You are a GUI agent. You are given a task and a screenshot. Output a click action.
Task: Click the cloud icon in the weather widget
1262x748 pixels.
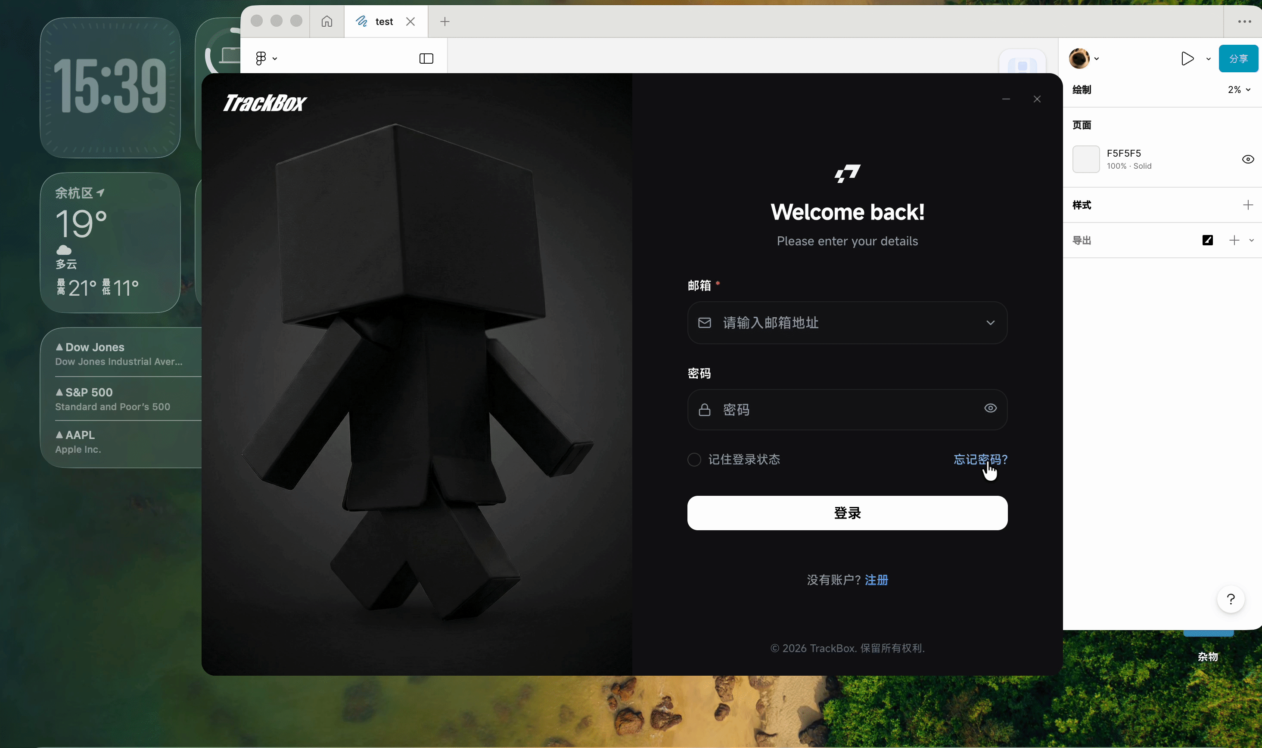[64, 250]
